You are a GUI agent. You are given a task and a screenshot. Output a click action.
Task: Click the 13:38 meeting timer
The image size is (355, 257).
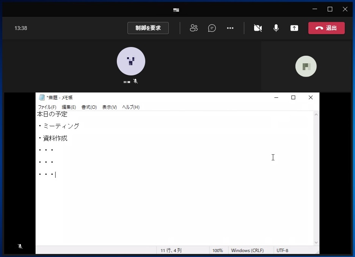pos(21,28)
